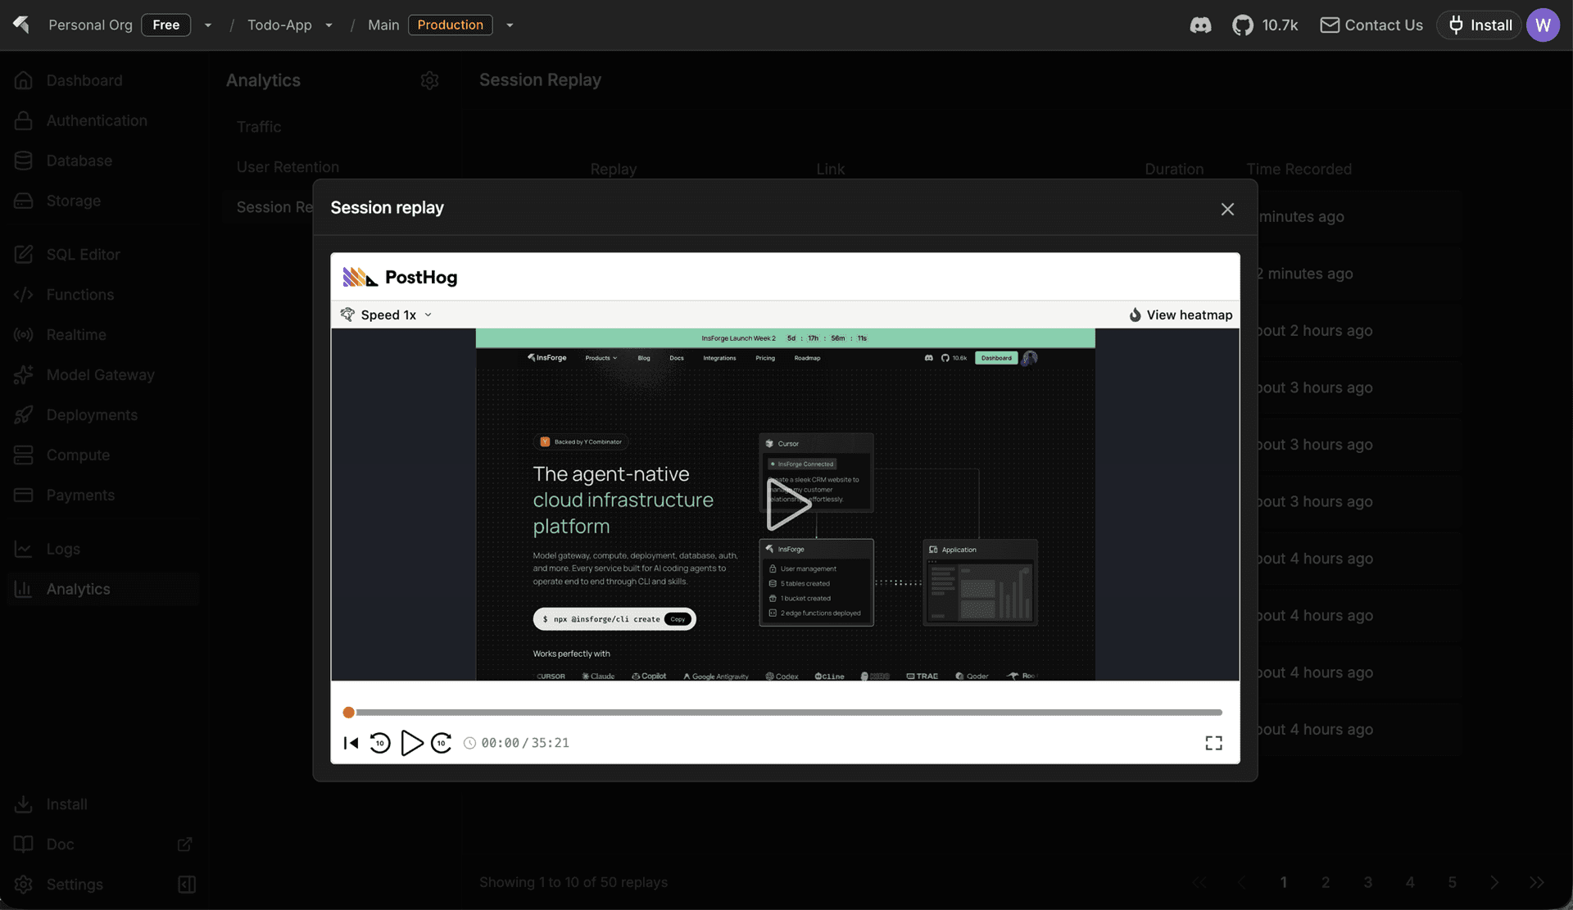Click the Logs chart icon
1573x910 pixels.
click(x=24, y=549)
